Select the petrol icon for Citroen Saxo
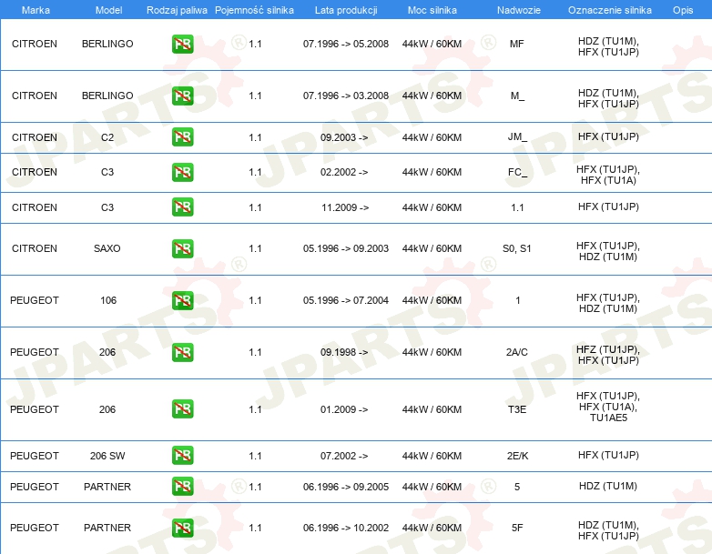Viewport: 712px width, 554px height. (x=182, y=248)
